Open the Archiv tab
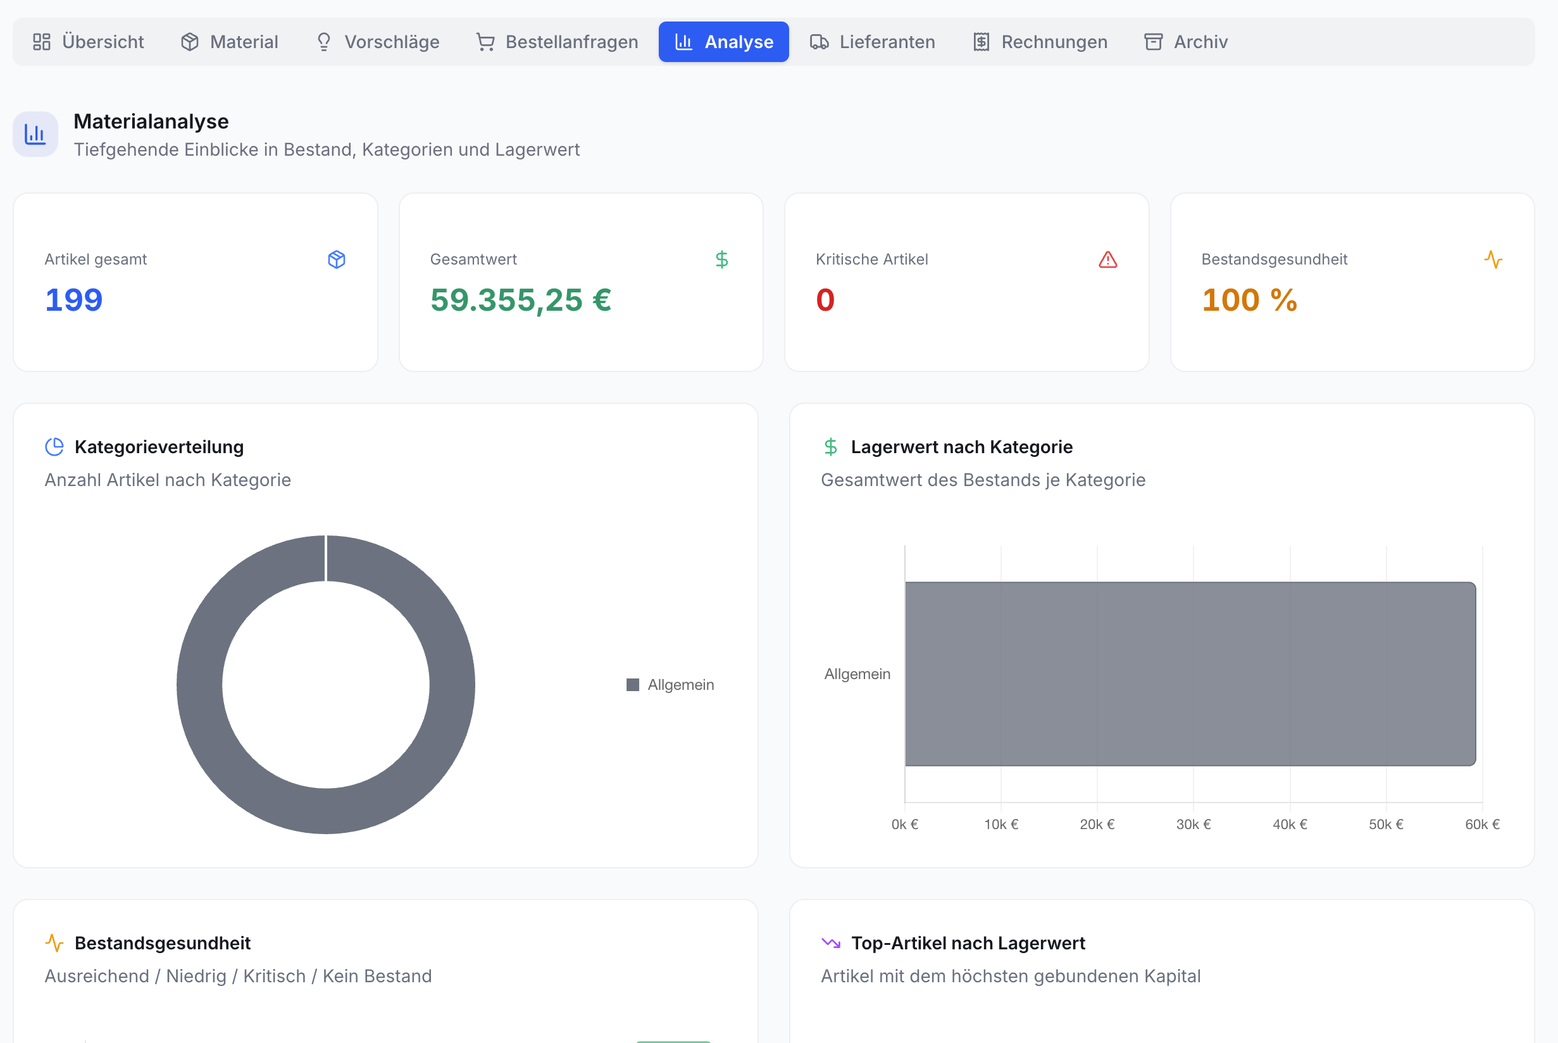 pyautogui.click(x=1186, y=42)
